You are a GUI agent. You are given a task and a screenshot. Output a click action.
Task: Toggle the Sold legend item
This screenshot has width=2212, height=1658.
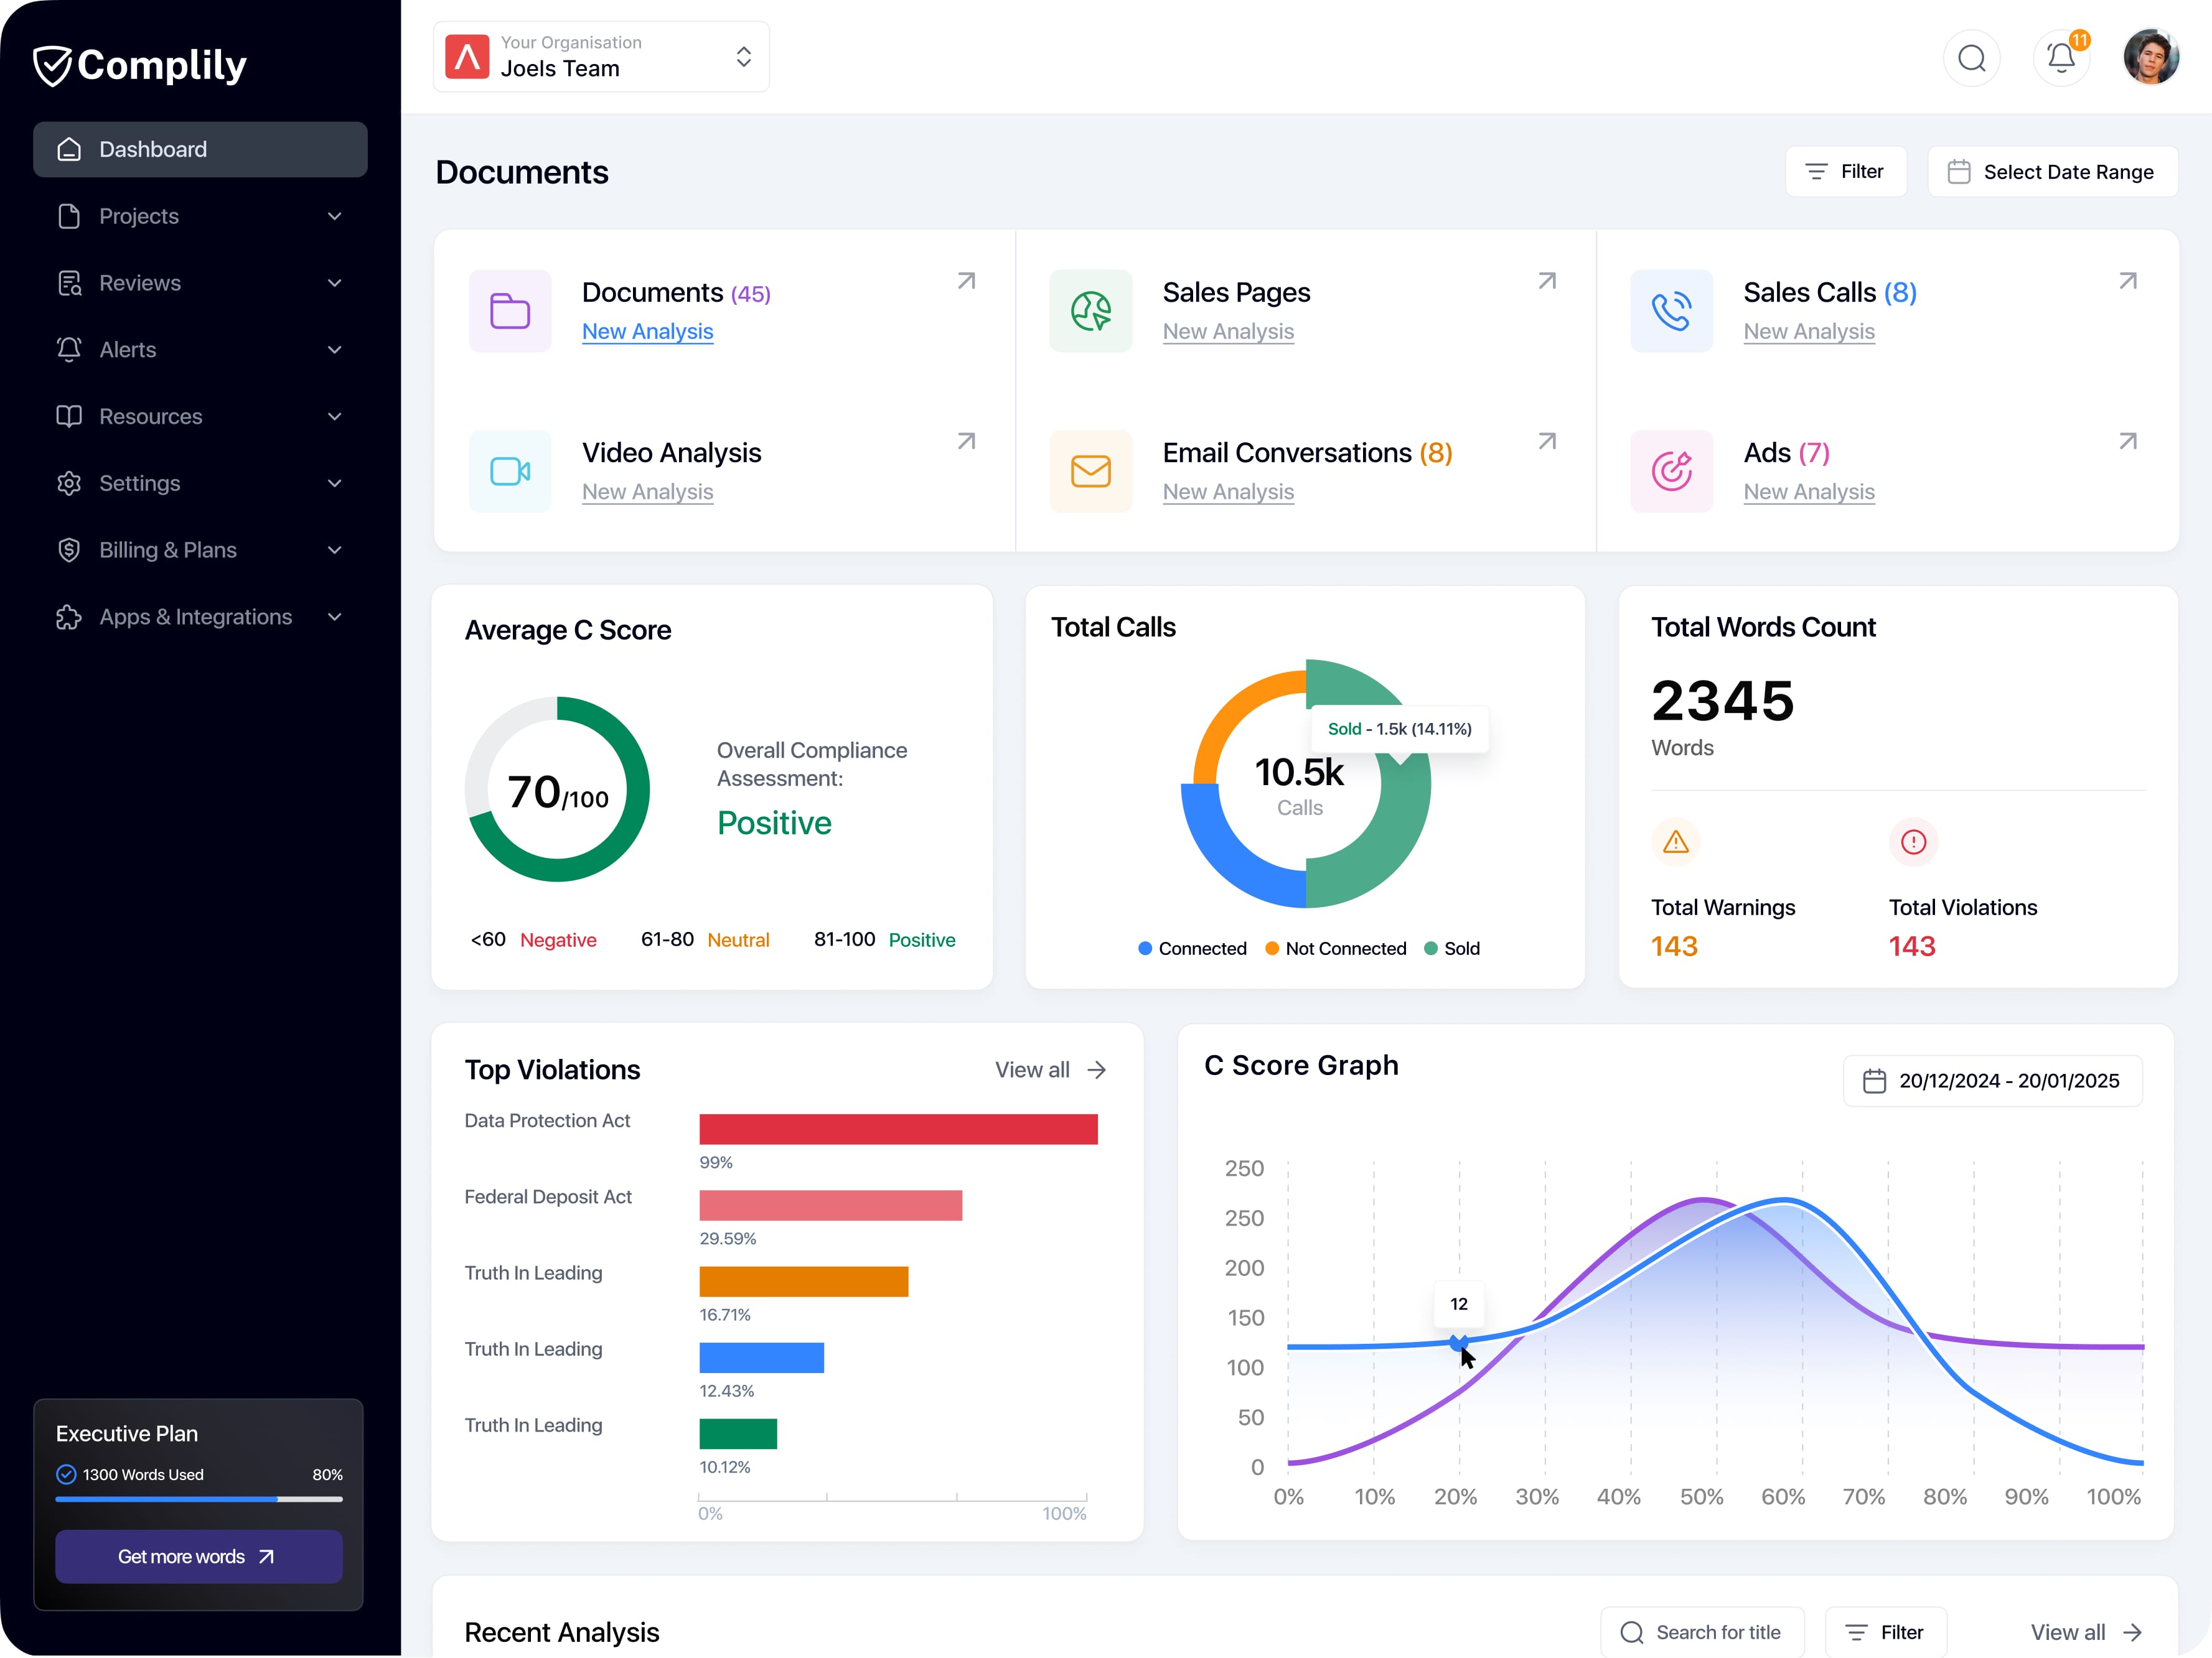point(1452,948)
